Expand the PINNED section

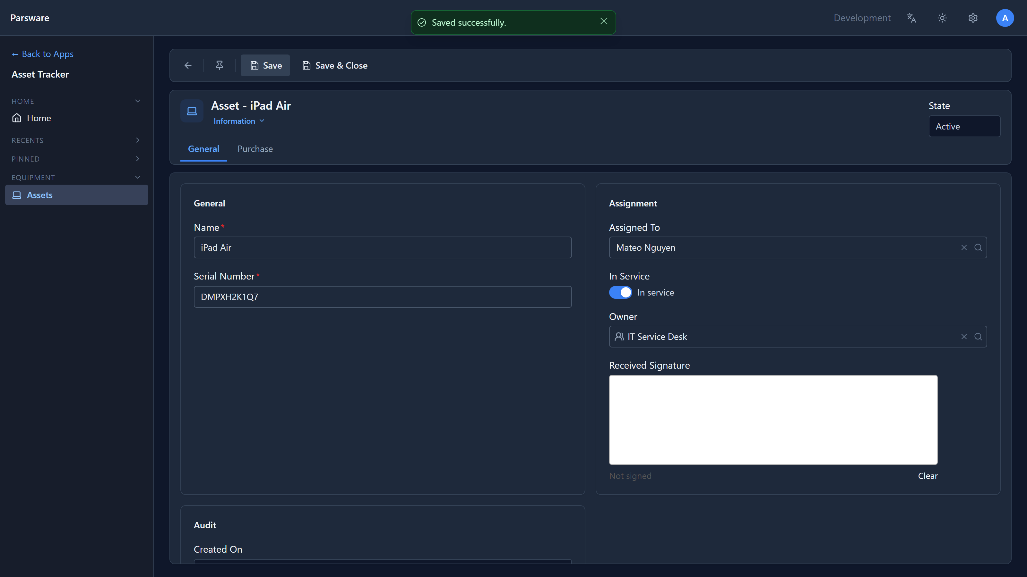pyautogui.click(x=77, y=159)
